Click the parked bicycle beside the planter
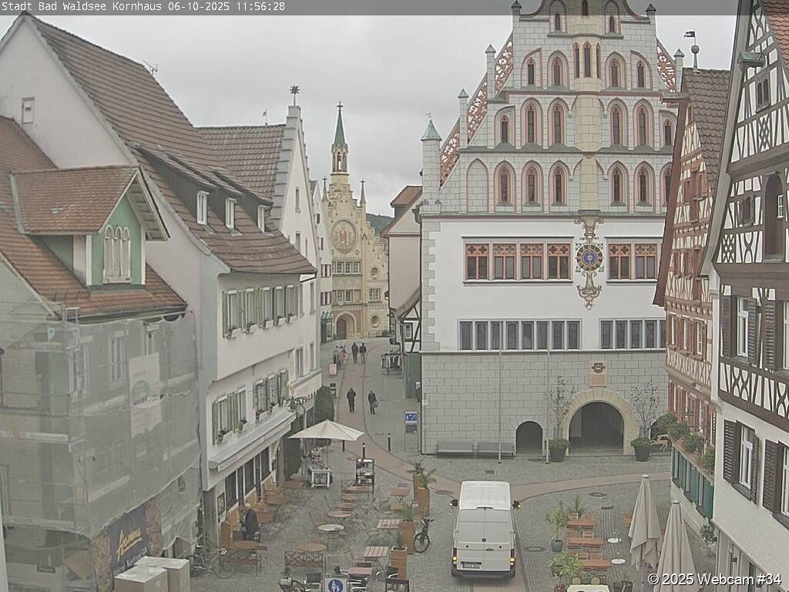This screenshot has height=592, width=789. coord(422,536)
